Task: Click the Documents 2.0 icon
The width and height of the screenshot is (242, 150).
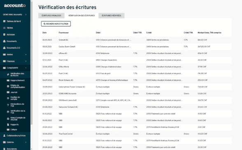Action: (x=4, y=48)
